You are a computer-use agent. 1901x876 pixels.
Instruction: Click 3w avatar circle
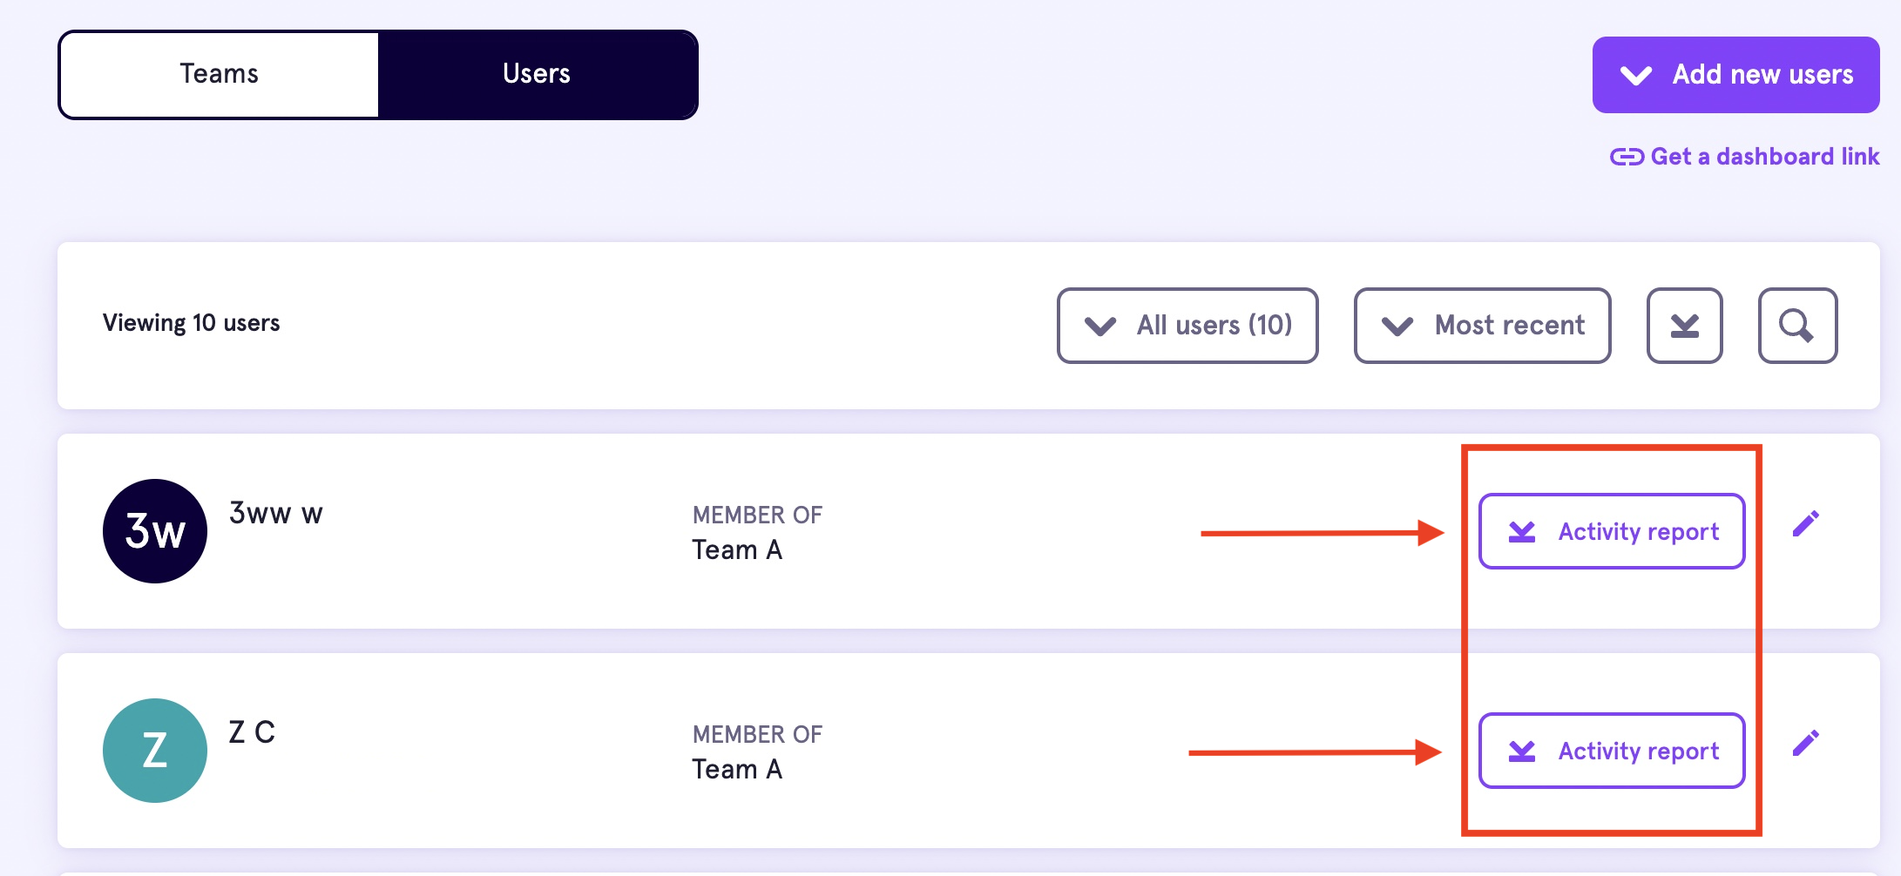(x=155, y=531)
